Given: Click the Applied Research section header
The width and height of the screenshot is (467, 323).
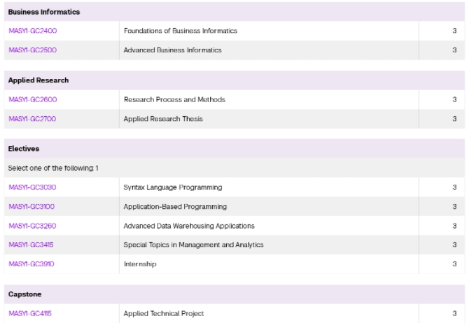Looking at the screenshot, I should point(39,80).
